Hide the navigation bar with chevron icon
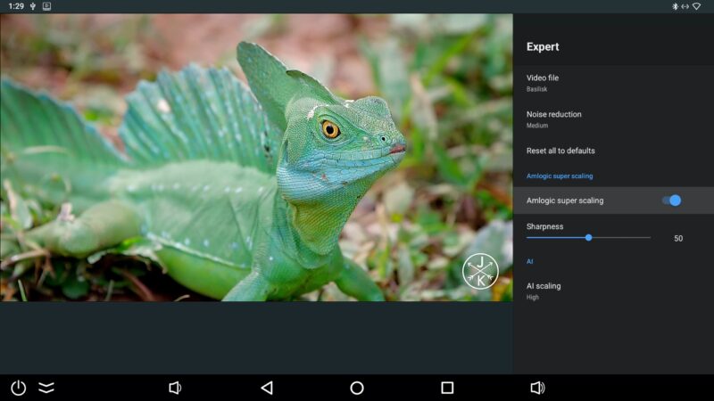Screen dimensions: 714x401 tap(46, 388)
